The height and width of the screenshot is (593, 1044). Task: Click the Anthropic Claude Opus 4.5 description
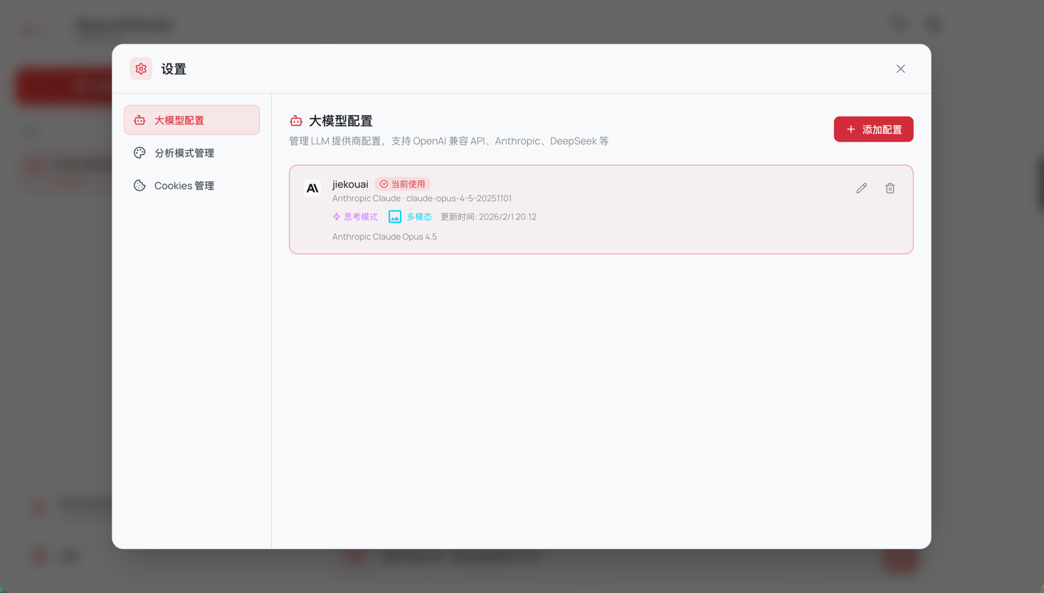384,237
